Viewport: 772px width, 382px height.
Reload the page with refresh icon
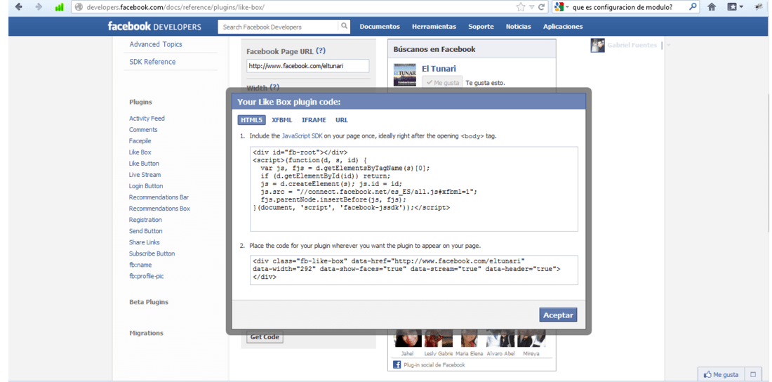pyautogui.click(x=542, y=8)
